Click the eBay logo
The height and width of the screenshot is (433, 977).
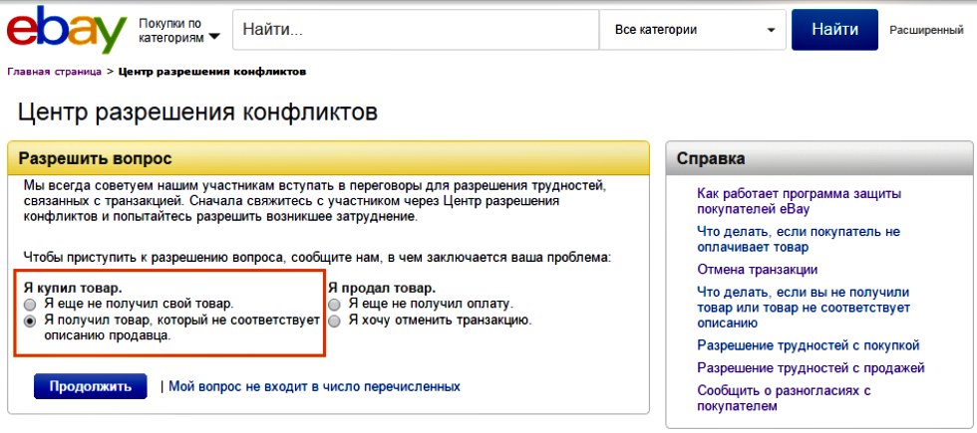coord(67,29)
